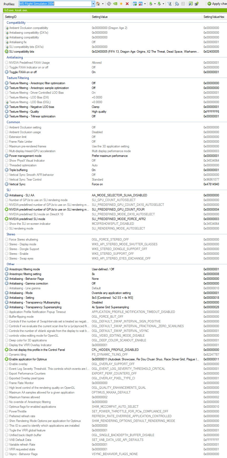Click Apply changes button

point(217,4)
